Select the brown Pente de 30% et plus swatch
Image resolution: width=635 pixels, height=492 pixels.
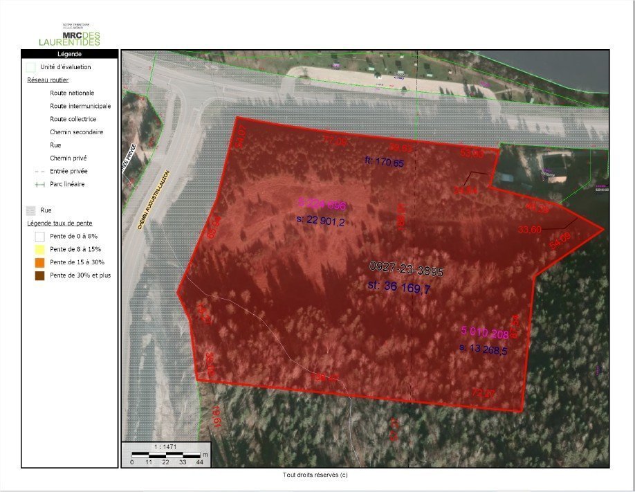tap(30, 275)
